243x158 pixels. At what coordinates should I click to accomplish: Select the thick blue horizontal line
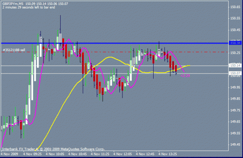tap(115, 43)
